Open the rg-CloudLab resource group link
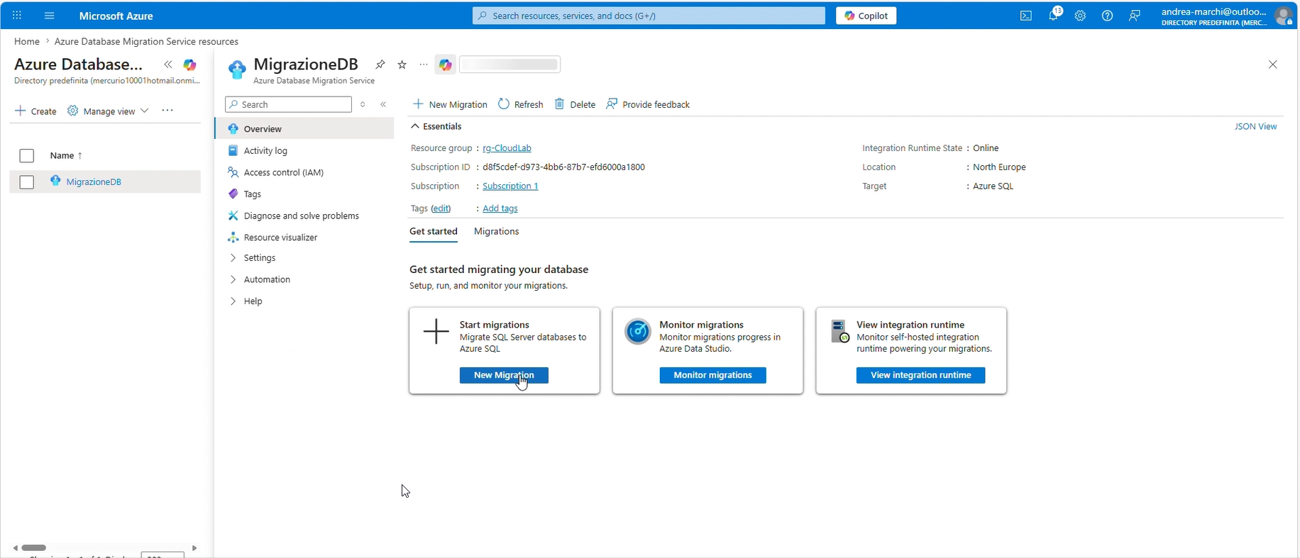 point(507,148)
